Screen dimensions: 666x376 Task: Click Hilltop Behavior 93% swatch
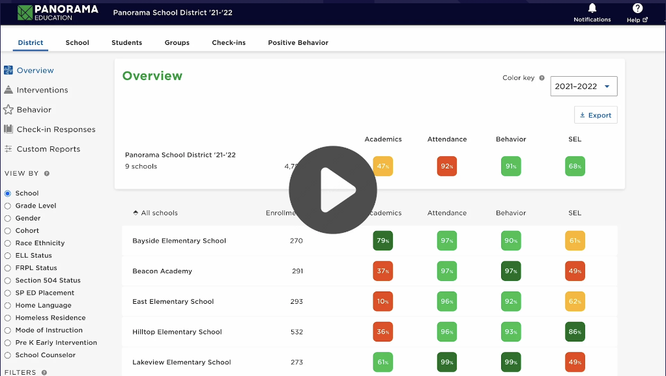coord(511,332)
